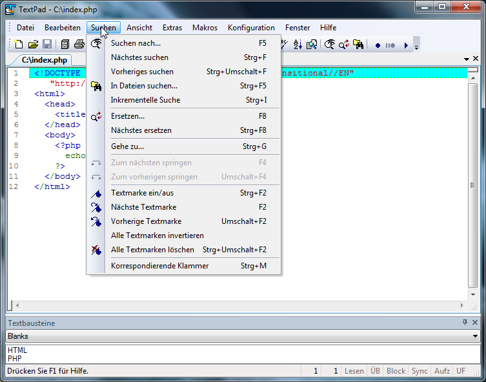The height and width of the screenshot is (382, 486).
Task: Click the replace toolbar icon
Action: (344, 45)
